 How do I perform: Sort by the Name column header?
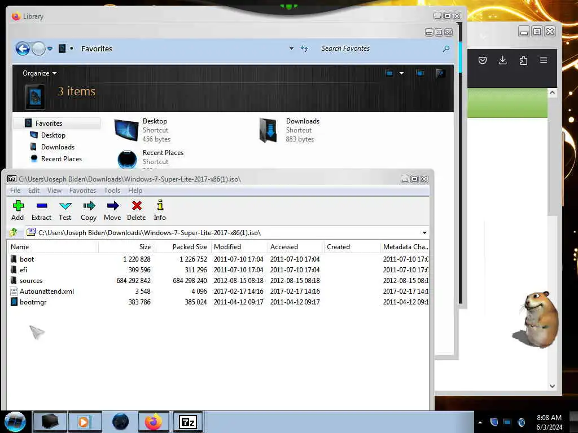click(52, 247)
